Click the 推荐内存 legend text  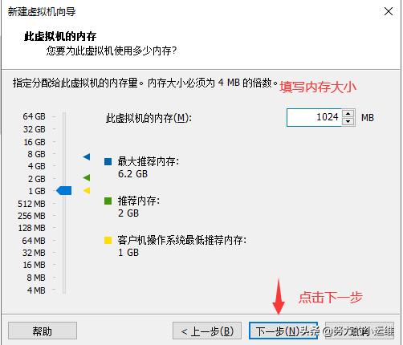tap(139, 201)
